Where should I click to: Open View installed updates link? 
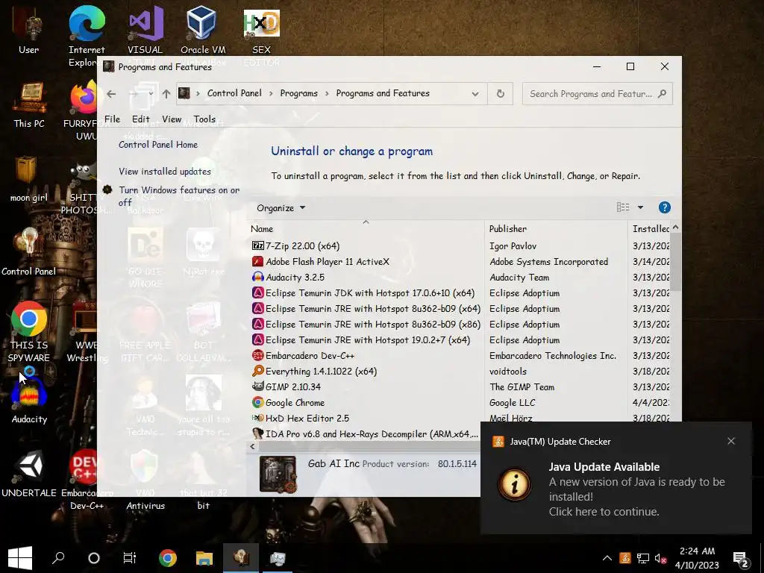point(165,172)
